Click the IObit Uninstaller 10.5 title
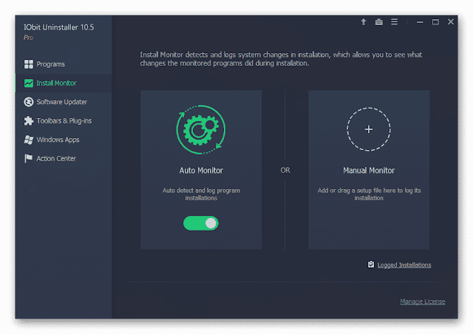This screenshot has height=334, width=473. (59, 27)
